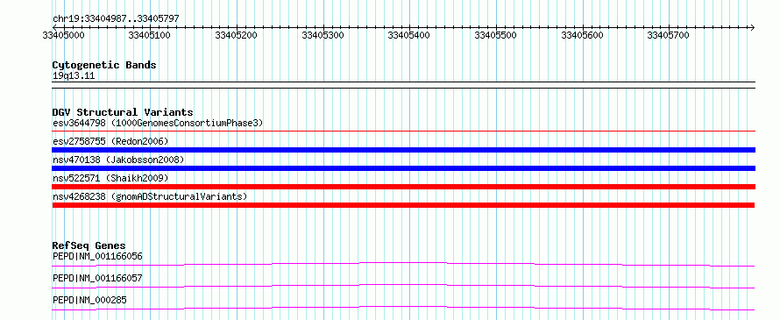Click the magenta line of PEPD|NM_001166057
This screenshot has height=320, width=780.
tap(403, 286)
